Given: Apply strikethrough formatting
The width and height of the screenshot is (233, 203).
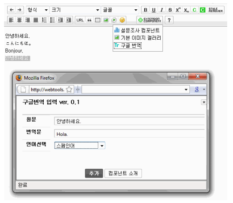Looking at the screenshot, I should [170, 10].
